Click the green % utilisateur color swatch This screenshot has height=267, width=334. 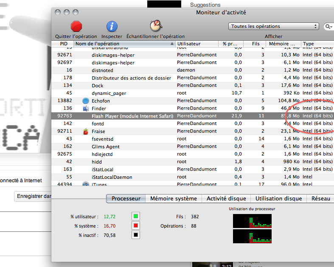(135, 217)
